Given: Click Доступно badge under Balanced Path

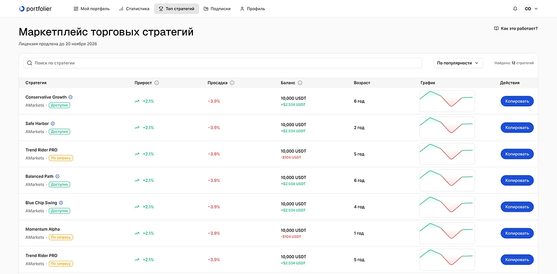Looking at the screenshot, I should (x=60, y=185).
